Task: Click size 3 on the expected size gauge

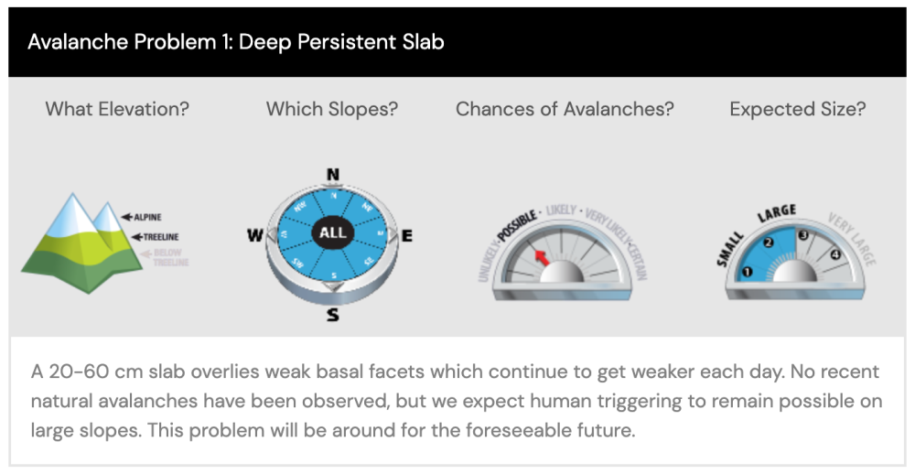Action: tap(803, 235)
